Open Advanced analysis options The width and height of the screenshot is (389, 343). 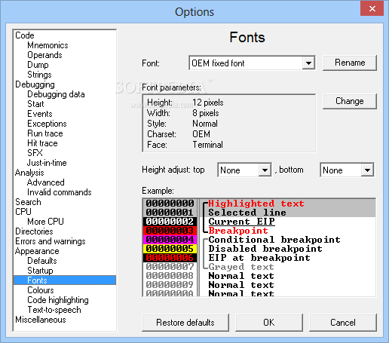pyautogui.click(x=46, y=182)
